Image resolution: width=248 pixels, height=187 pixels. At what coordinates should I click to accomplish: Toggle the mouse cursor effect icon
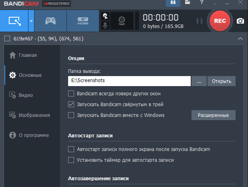105,16
